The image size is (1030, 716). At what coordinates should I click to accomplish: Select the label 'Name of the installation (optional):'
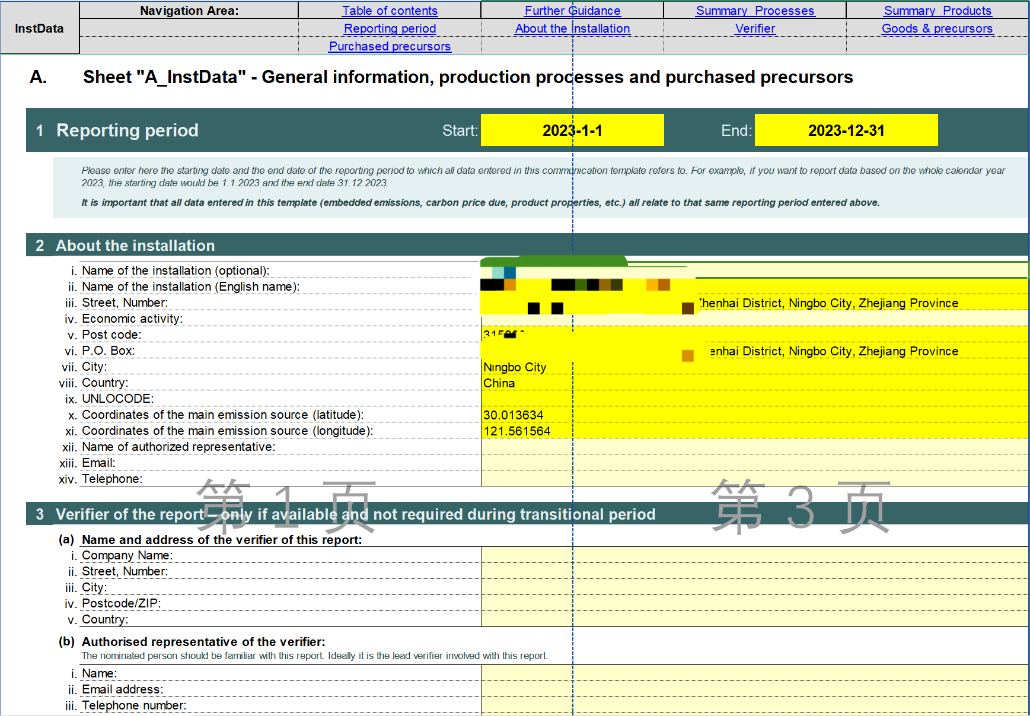[176, 271]
